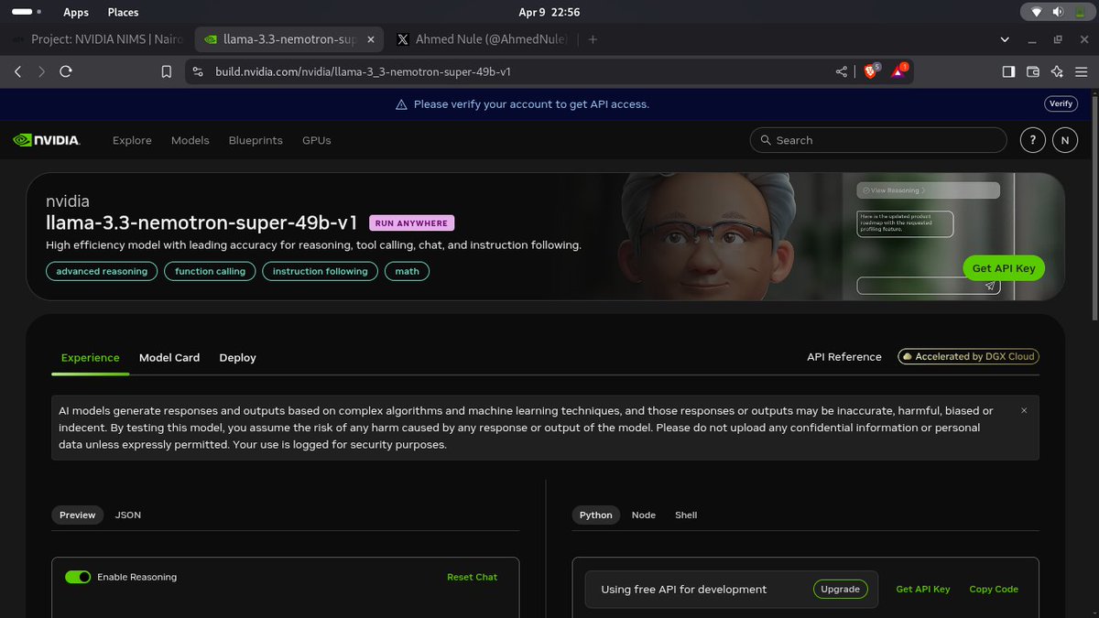
Task: Open GPUs in NVIDIA navigation
Action: tap(317, 140)
